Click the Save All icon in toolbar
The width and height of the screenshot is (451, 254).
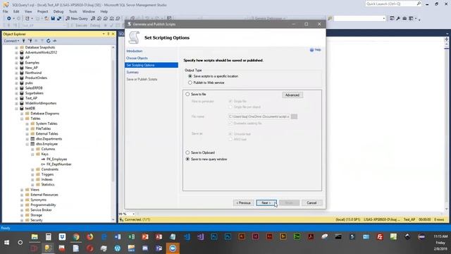tap(59, 18)
